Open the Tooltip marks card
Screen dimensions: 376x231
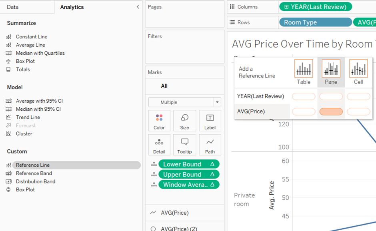coord(184,145)
